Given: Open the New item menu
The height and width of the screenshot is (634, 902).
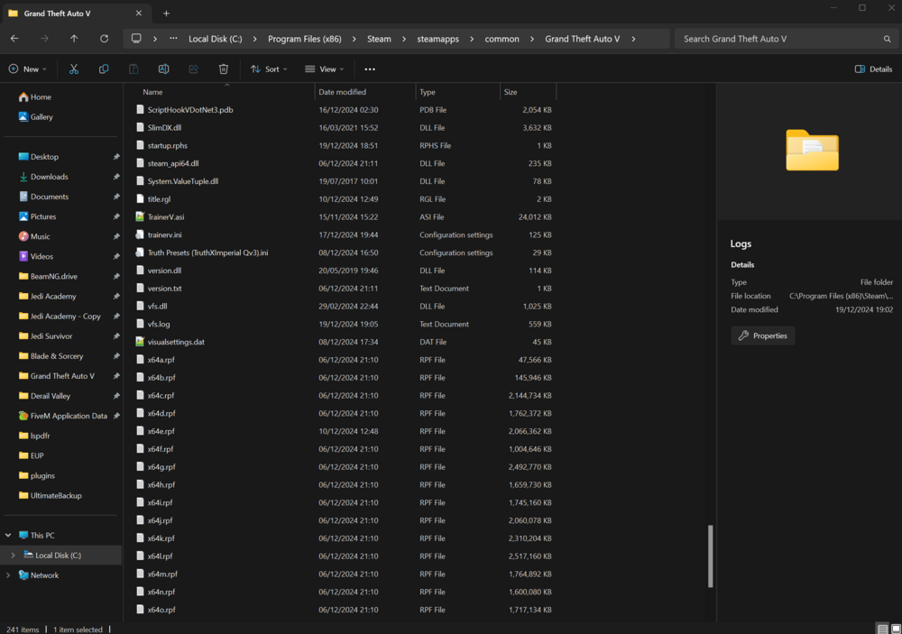Looking at the screenshot, I should pos(28,69).
